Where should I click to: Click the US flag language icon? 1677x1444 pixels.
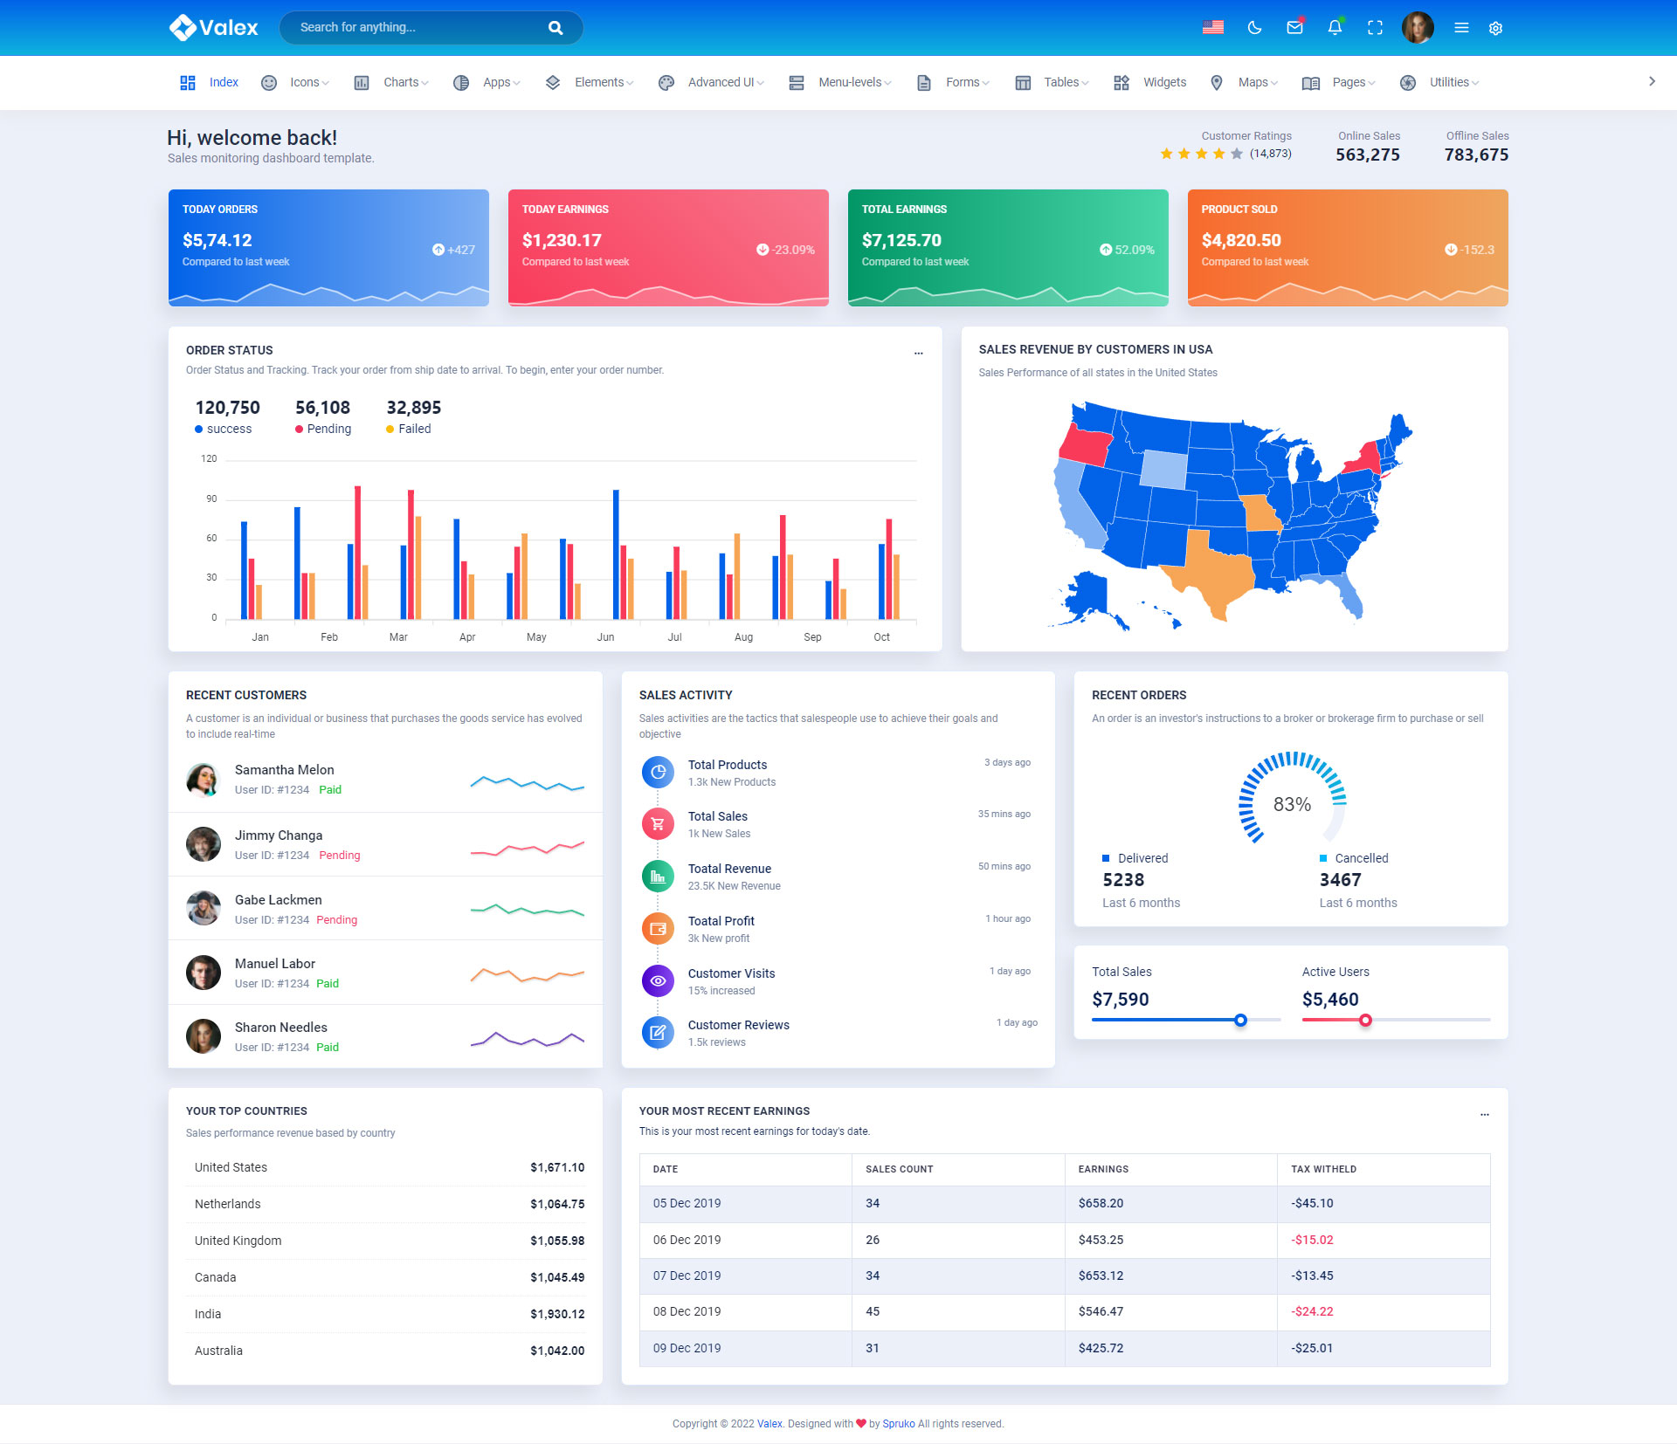tap(1213, 28)
